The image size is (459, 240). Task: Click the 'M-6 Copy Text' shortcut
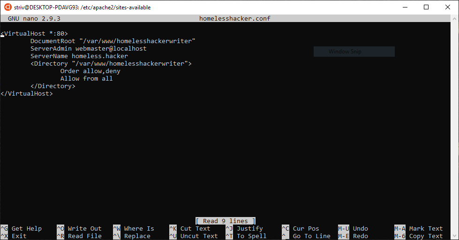tap(419, 236)
